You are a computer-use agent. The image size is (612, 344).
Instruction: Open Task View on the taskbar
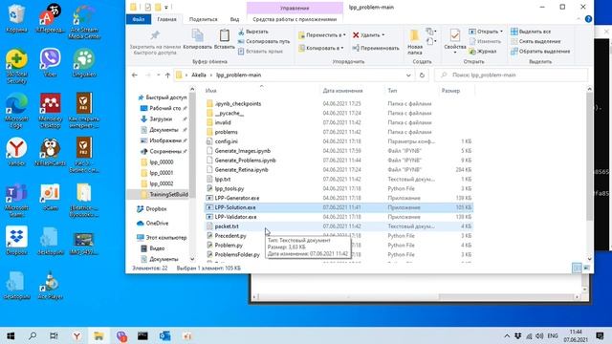(x=54, y=335)
